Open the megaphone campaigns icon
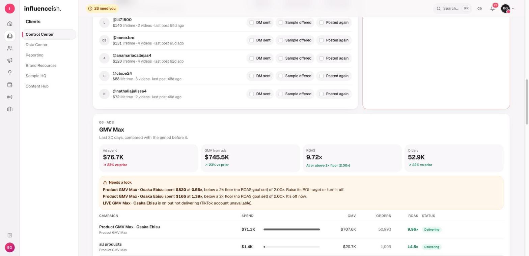 10,60
